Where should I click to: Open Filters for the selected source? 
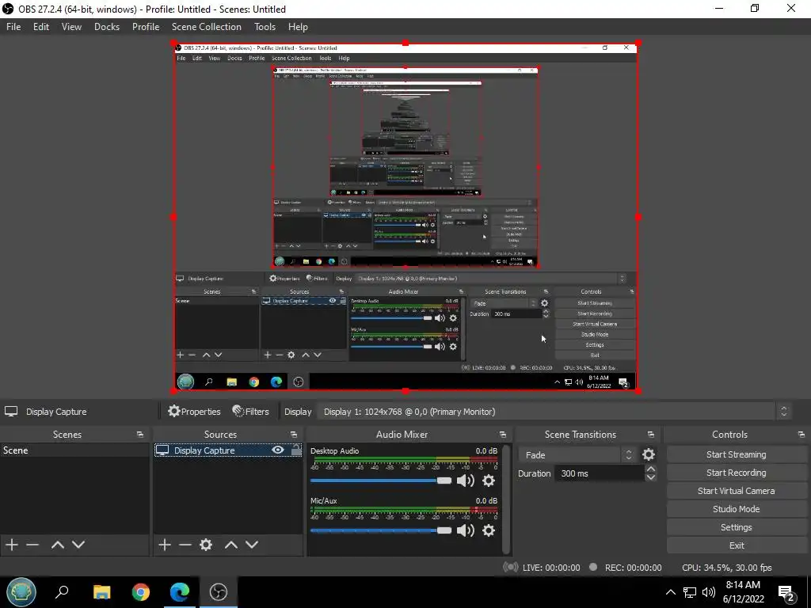point(251,412)
